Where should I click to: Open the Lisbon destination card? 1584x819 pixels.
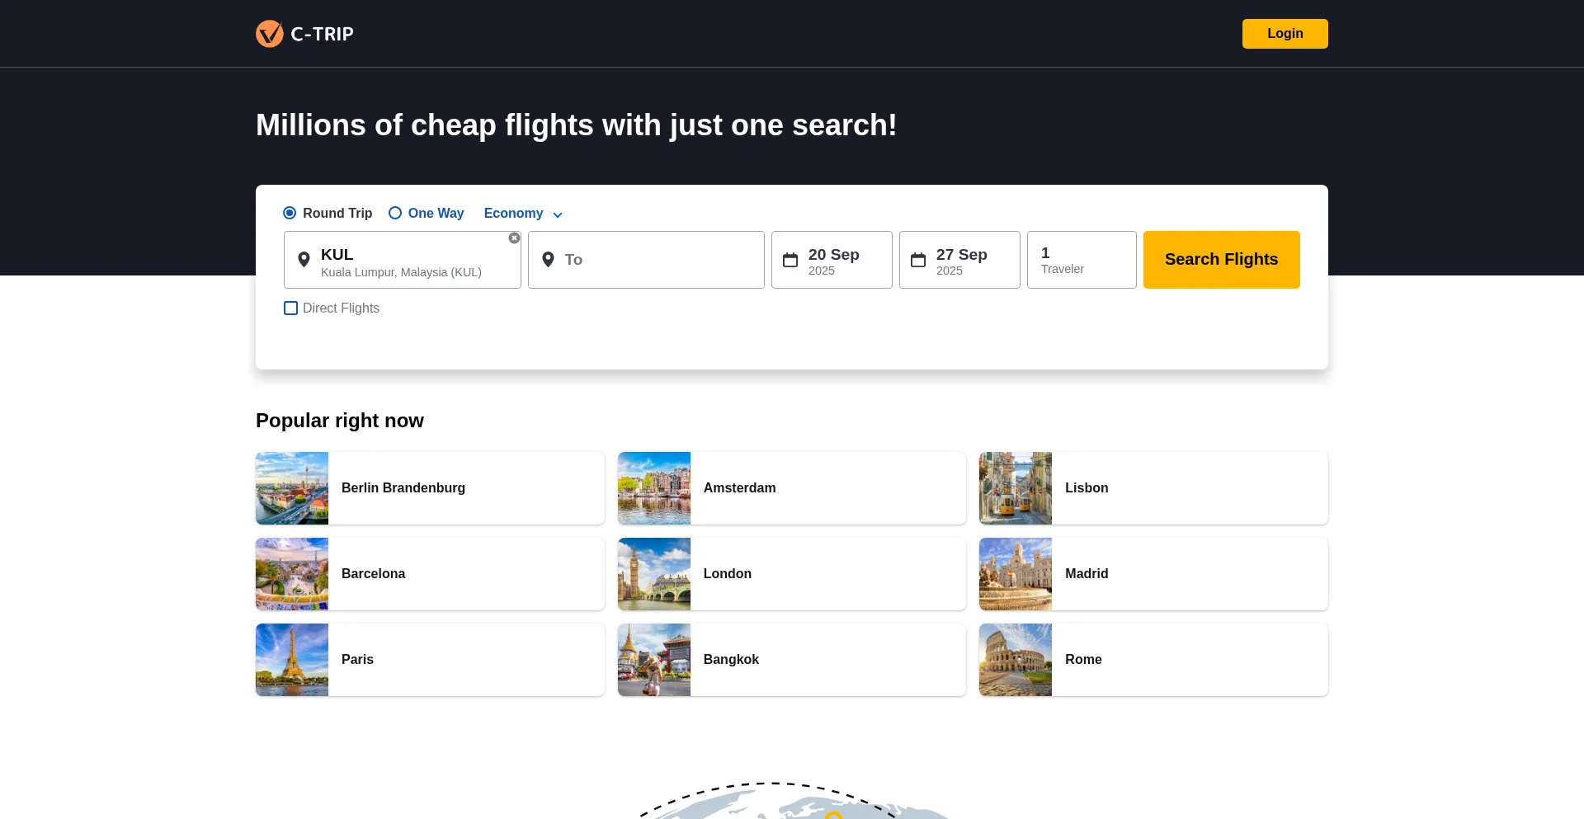(1153, 488)
